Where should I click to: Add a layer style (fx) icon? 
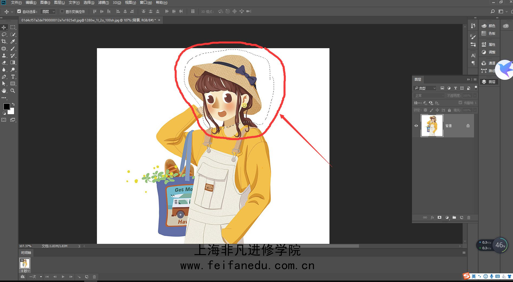pyautogui.click(x=432, y=218)
